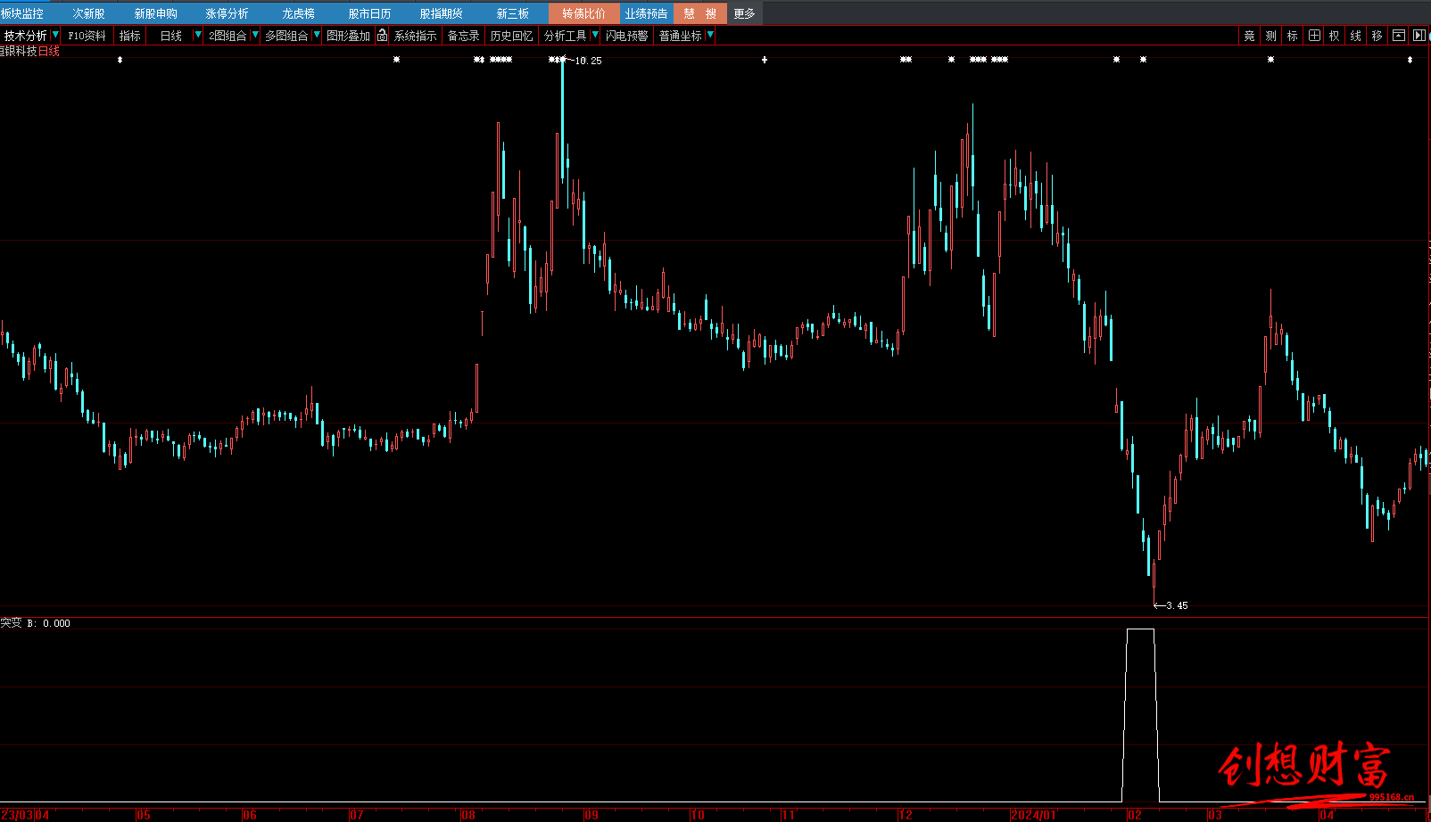Click the 普通坐标 coordinate button
The width and height of the screenshot is (1431, 822).
(681, 36)
